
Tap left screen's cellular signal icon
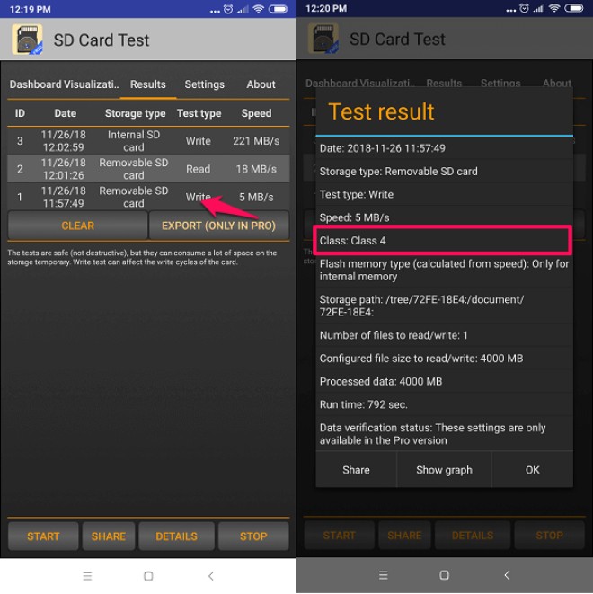click(243, 10)
